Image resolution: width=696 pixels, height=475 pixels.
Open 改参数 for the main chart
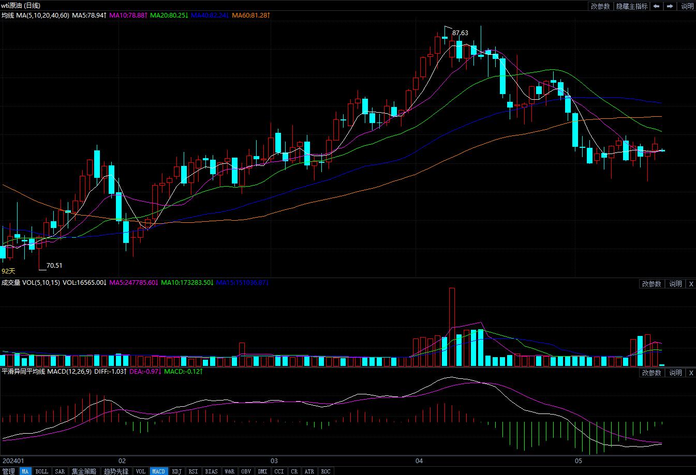point(600,6)
